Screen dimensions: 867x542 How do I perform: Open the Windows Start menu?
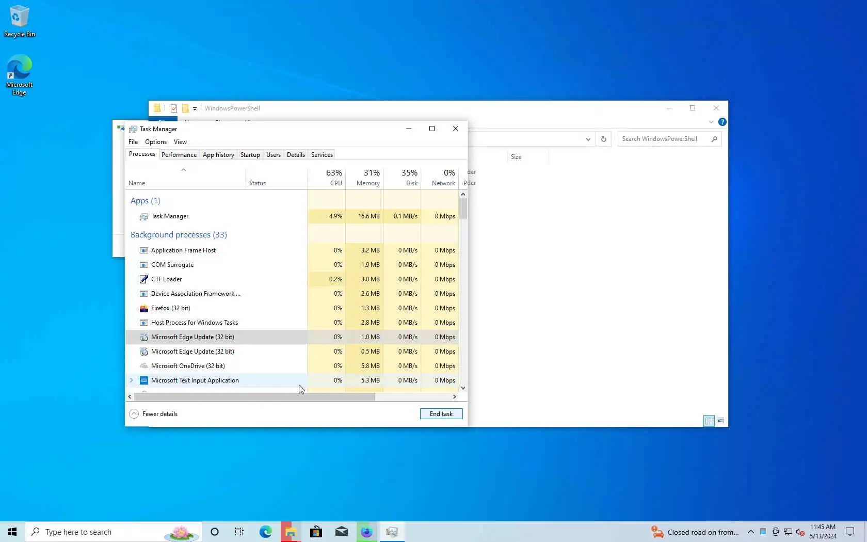12,532
